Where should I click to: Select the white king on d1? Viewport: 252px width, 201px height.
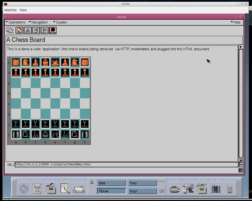coord(45,134)
